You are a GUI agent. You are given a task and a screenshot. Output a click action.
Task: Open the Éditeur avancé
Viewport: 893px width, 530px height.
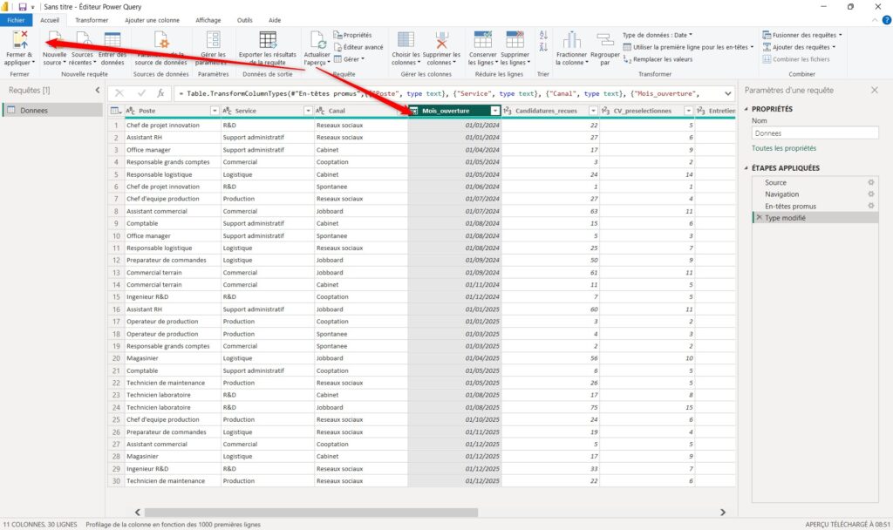[358, 47]
